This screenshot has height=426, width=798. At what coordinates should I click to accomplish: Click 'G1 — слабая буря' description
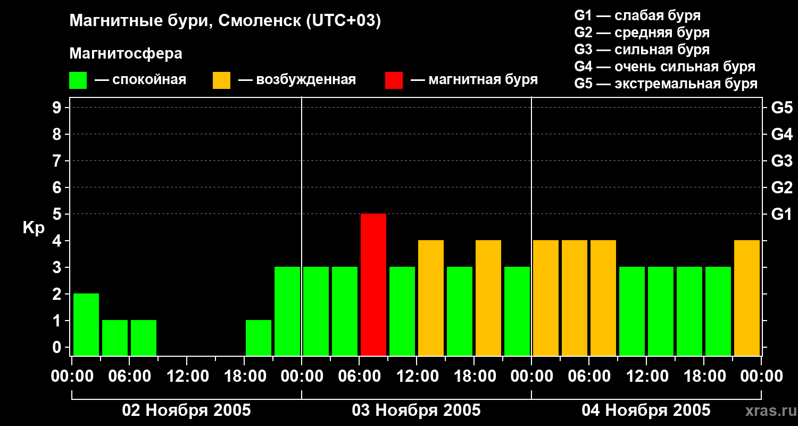[x=637, y=15]
